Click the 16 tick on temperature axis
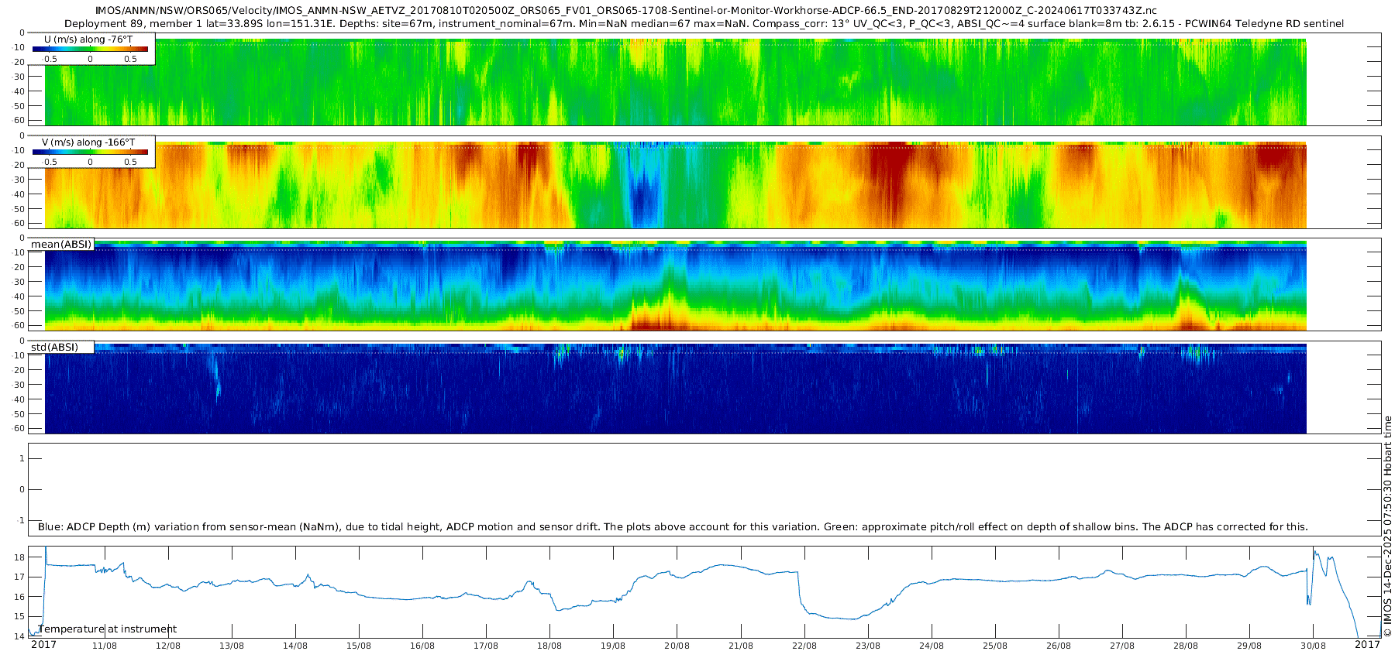 20,597
